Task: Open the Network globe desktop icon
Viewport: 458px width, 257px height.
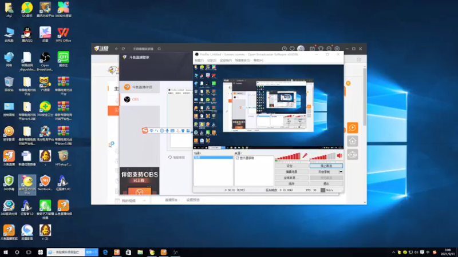Action: [9, 59]
